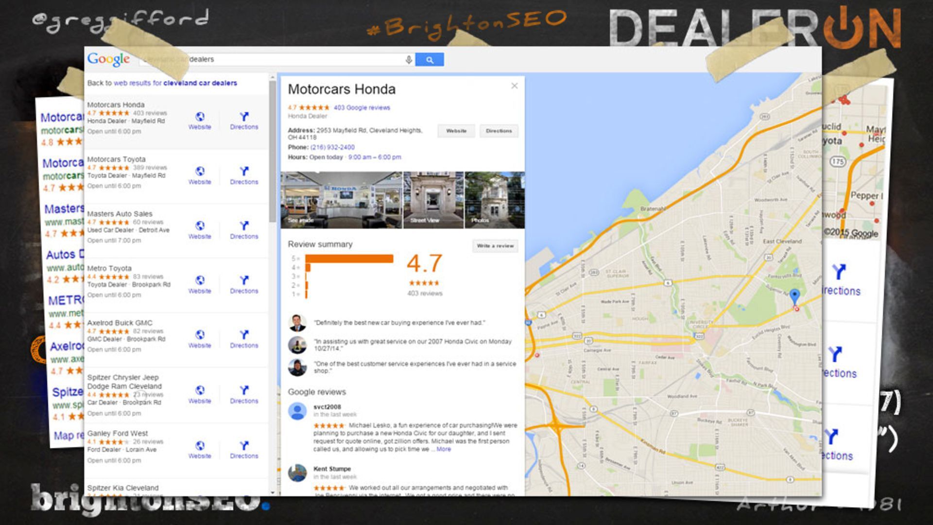This screenshot has height=525, width=933.
Task: Open web results for cleveland car dealers link
Action: (x=175, y=83)
